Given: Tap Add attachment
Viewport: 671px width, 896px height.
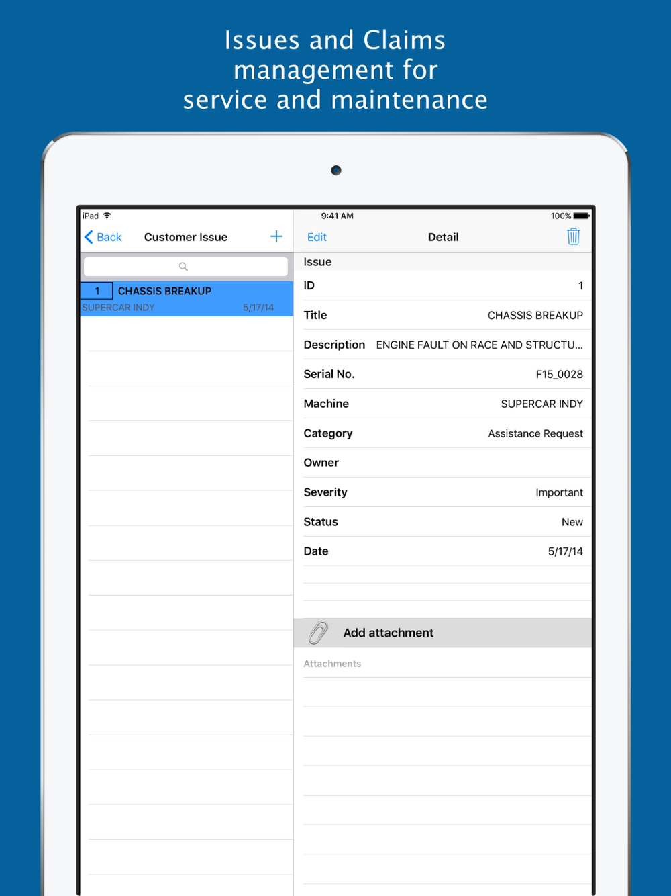Looking at the screenshot, I should (443, 633).
